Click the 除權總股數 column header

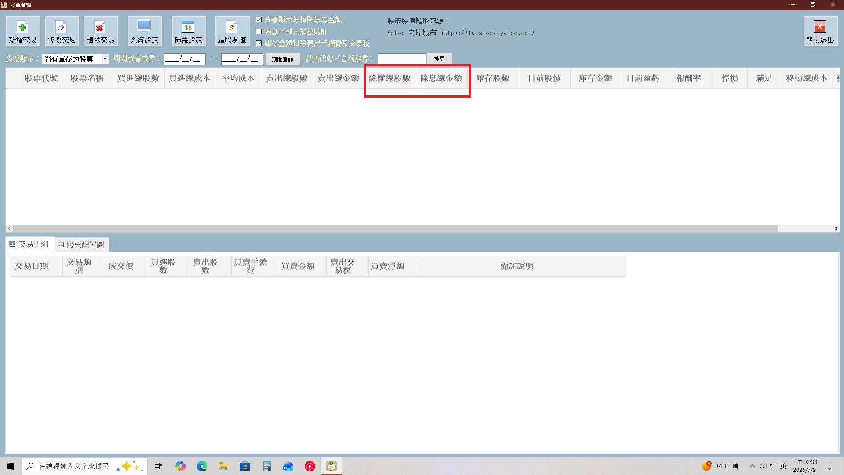(x=390, y=78)
